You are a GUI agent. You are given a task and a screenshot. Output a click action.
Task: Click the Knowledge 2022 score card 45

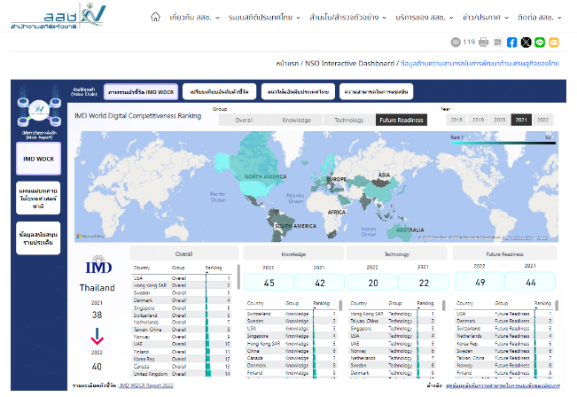pyautogui.click(x=269, y=283)
